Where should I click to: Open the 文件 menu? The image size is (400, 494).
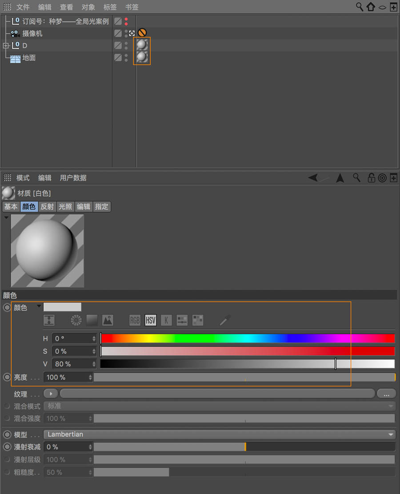pos(23,7)
